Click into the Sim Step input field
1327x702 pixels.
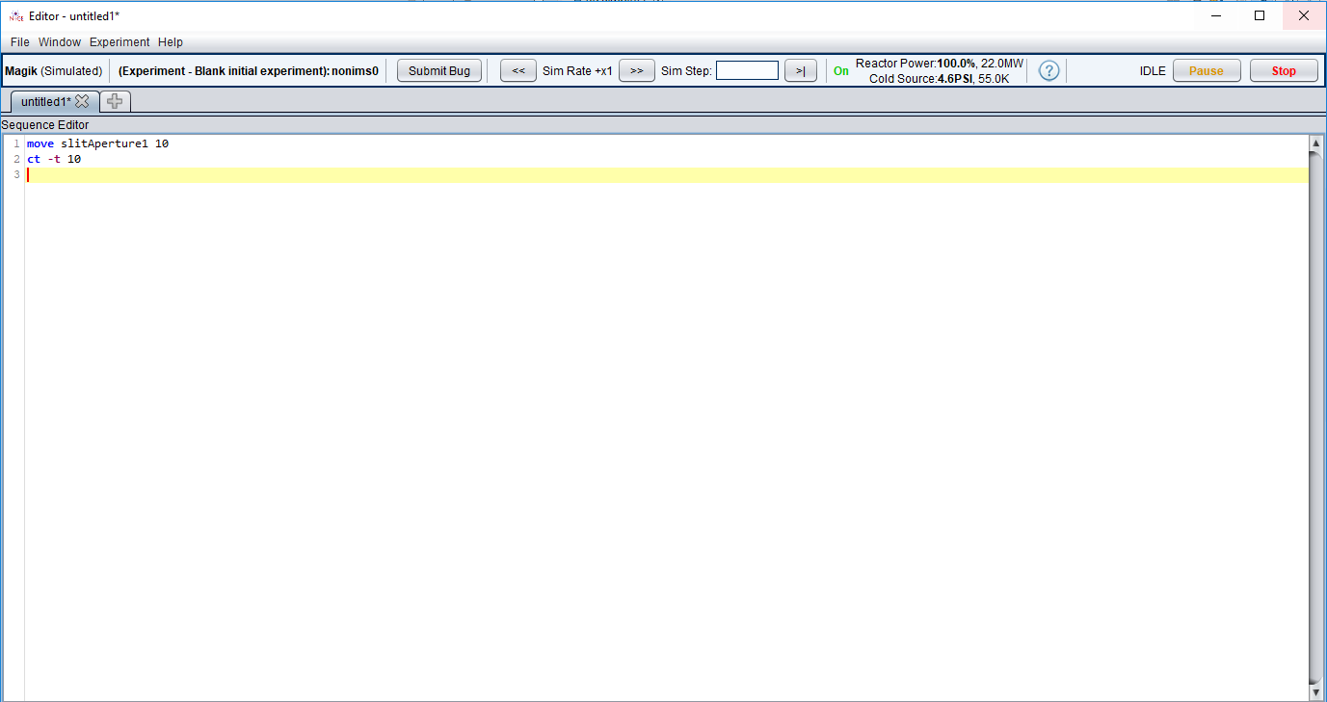tap(747, 71)
